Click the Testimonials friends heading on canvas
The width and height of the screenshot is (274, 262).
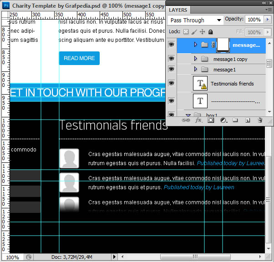coord(113,125)
